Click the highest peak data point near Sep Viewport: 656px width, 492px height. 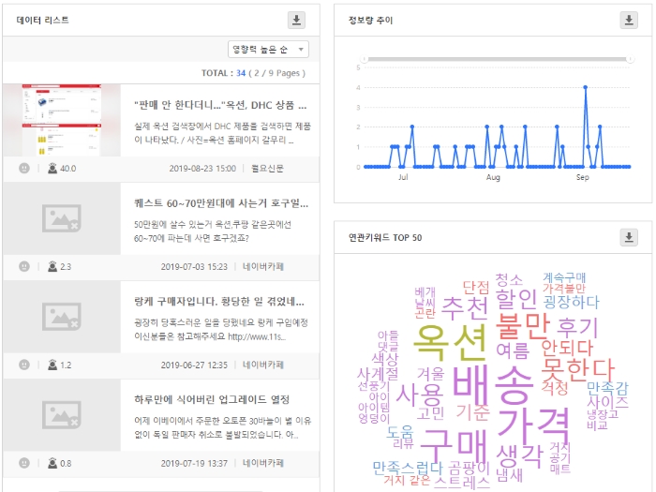(585, 87)
